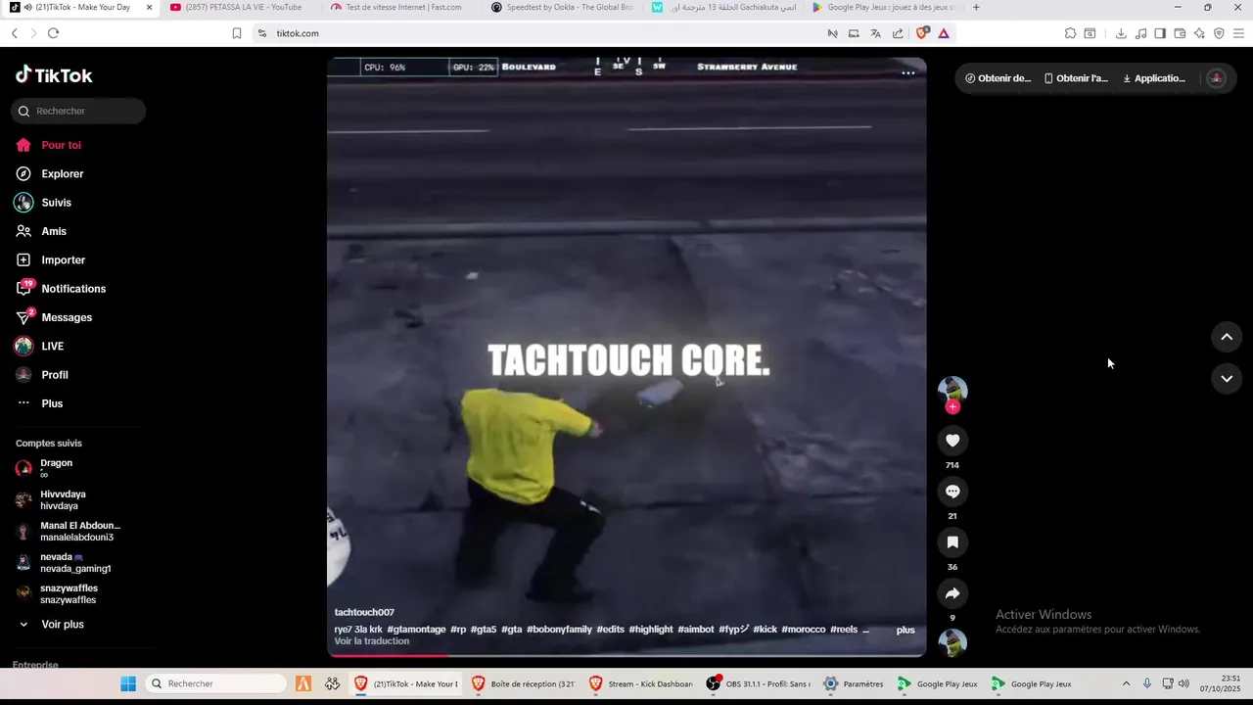This screenshot has height=705, width=1253.
Task: Open the Importer upload page
Action: [63, 259]
